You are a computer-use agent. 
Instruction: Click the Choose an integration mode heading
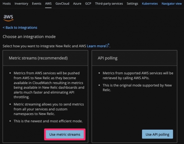(x=29, y=37)
